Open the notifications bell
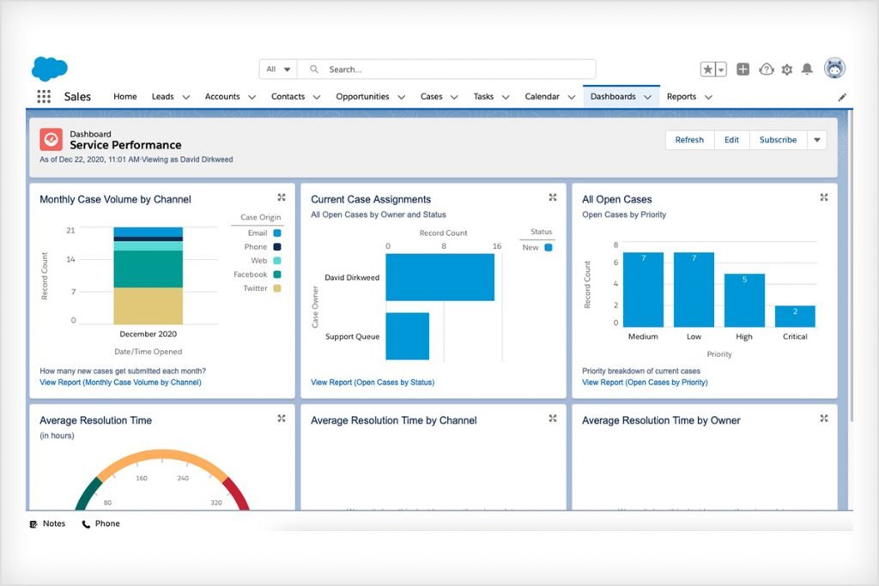The image size is (879, 586). (x=807, y=69)
